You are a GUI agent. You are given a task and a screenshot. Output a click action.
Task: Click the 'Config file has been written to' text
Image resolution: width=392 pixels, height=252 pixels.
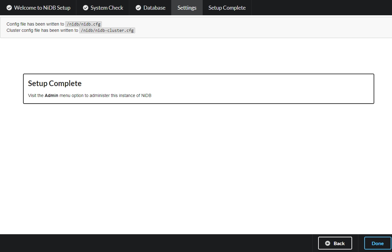(x=35, y=24)
